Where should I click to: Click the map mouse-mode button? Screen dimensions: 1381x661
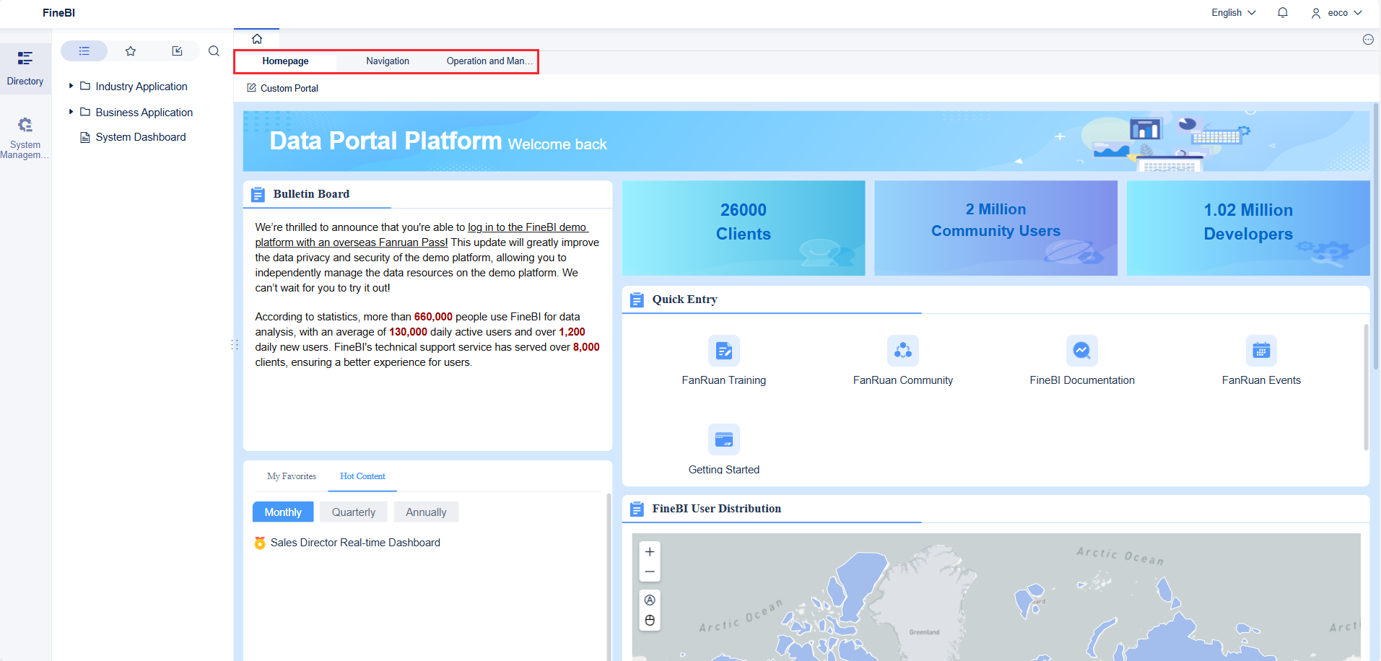pos(650,621)
